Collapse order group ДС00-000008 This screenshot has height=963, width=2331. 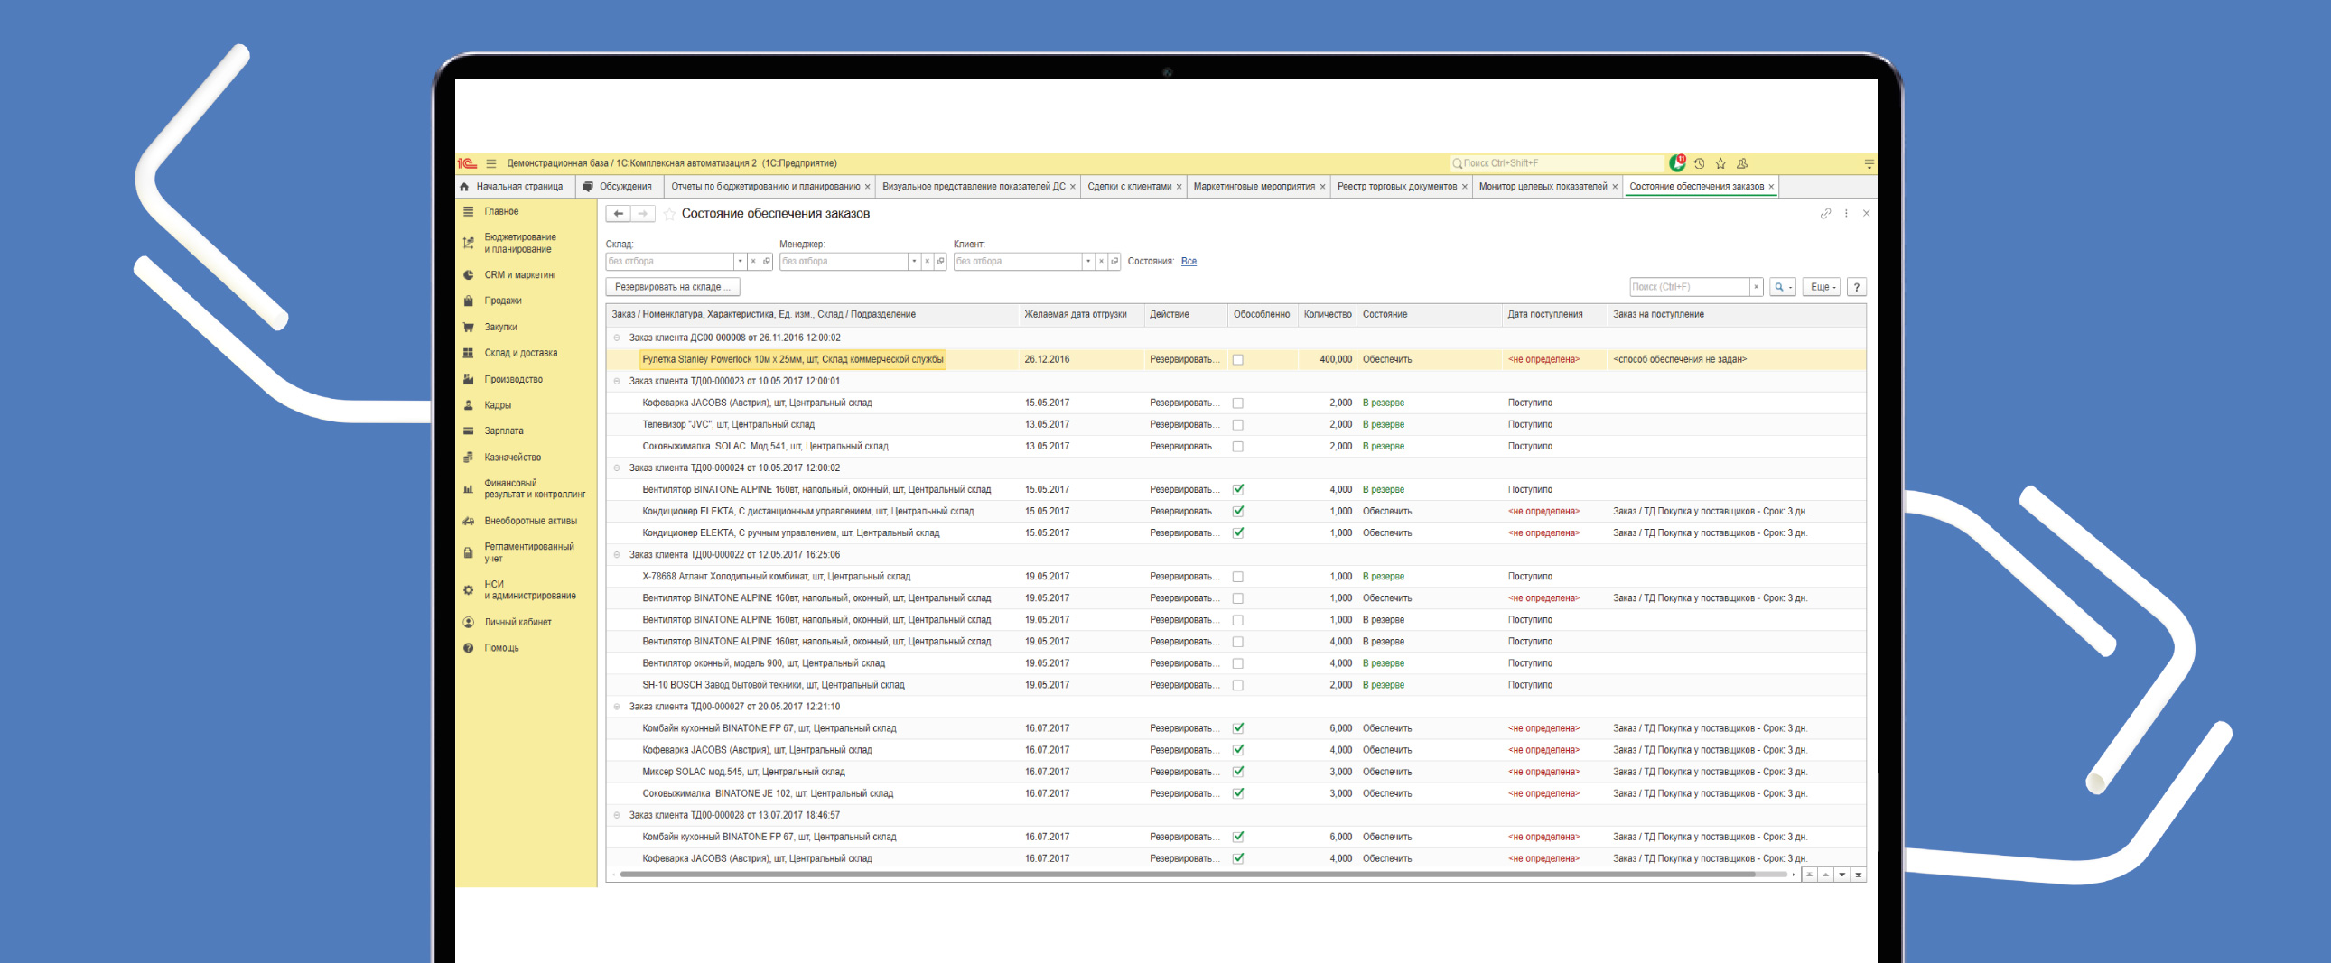(x=617, y=338)
